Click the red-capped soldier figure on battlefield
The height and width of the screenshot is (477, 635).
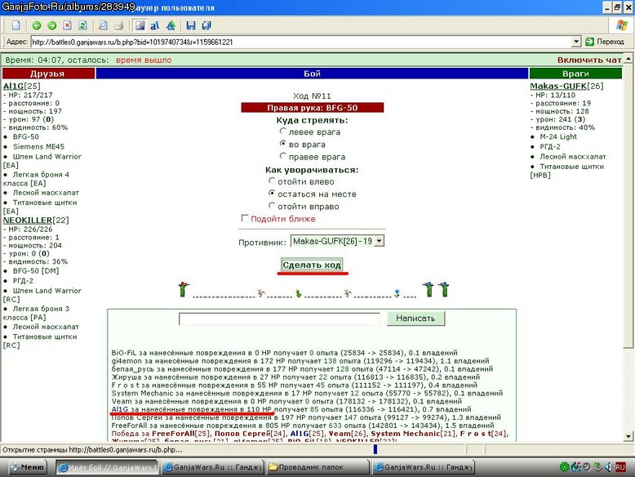pyautogui.click(x=184, y=289)
